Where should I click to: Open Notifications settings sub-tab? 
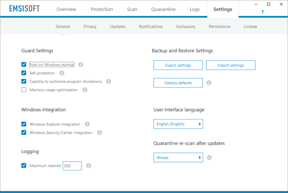(151, 27)
